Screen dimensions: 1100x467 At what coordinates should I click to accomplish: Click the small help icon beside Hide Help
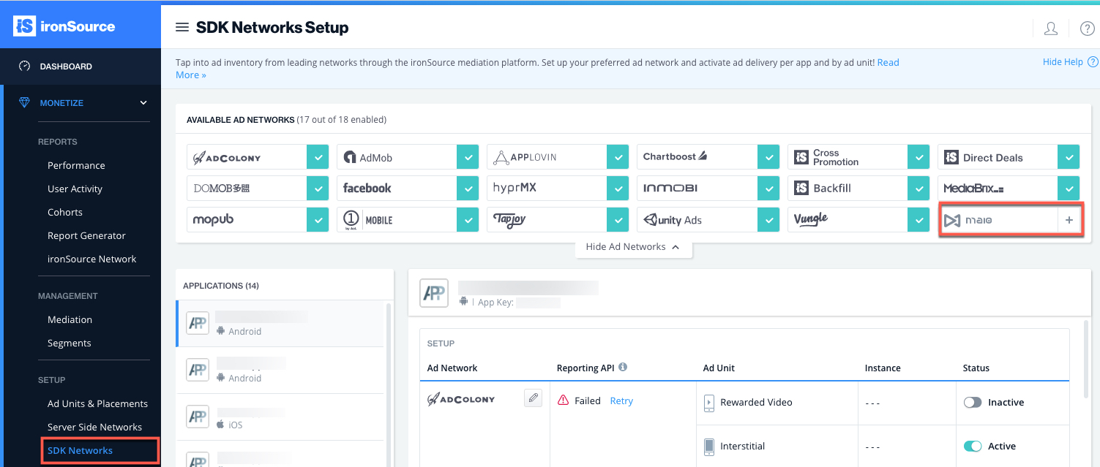coord(1093,62)
